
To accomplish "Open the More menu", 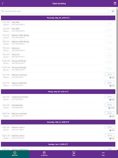I will (x=103, y=154).
